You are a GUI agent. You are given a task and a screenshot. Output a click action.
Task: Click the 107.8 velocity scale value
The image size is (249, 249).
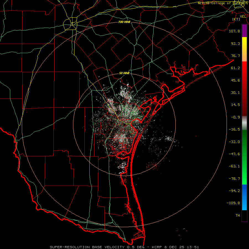[234, 31]
